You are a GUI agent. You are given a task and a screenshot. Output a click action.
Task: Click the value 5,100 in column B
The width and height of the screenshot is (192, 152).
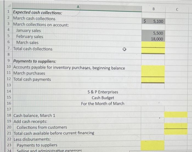click(x=154, y=21)
